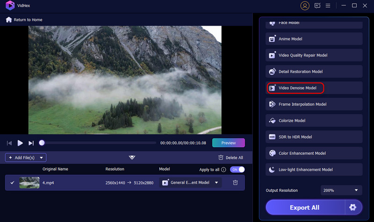The width and height of the screenshot is (374, 222).
Task: Select Detail Restoration Model
Action: (x=314, y=72)
